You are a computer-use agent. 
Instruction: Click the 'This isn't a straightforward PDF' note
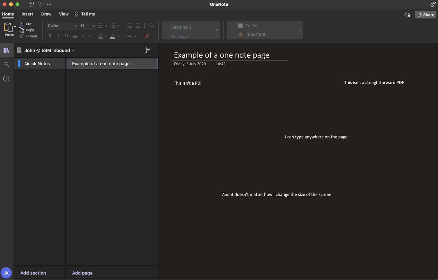tap(374, 83)
